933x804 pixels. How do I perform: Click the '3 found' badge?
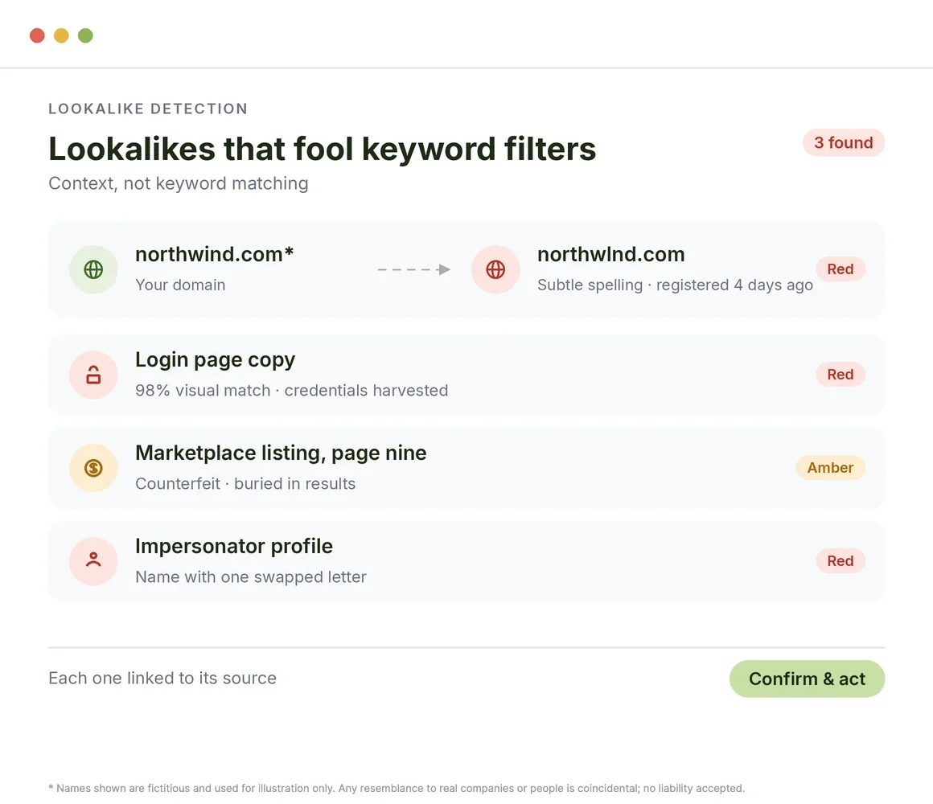click(x=844, y=143)
